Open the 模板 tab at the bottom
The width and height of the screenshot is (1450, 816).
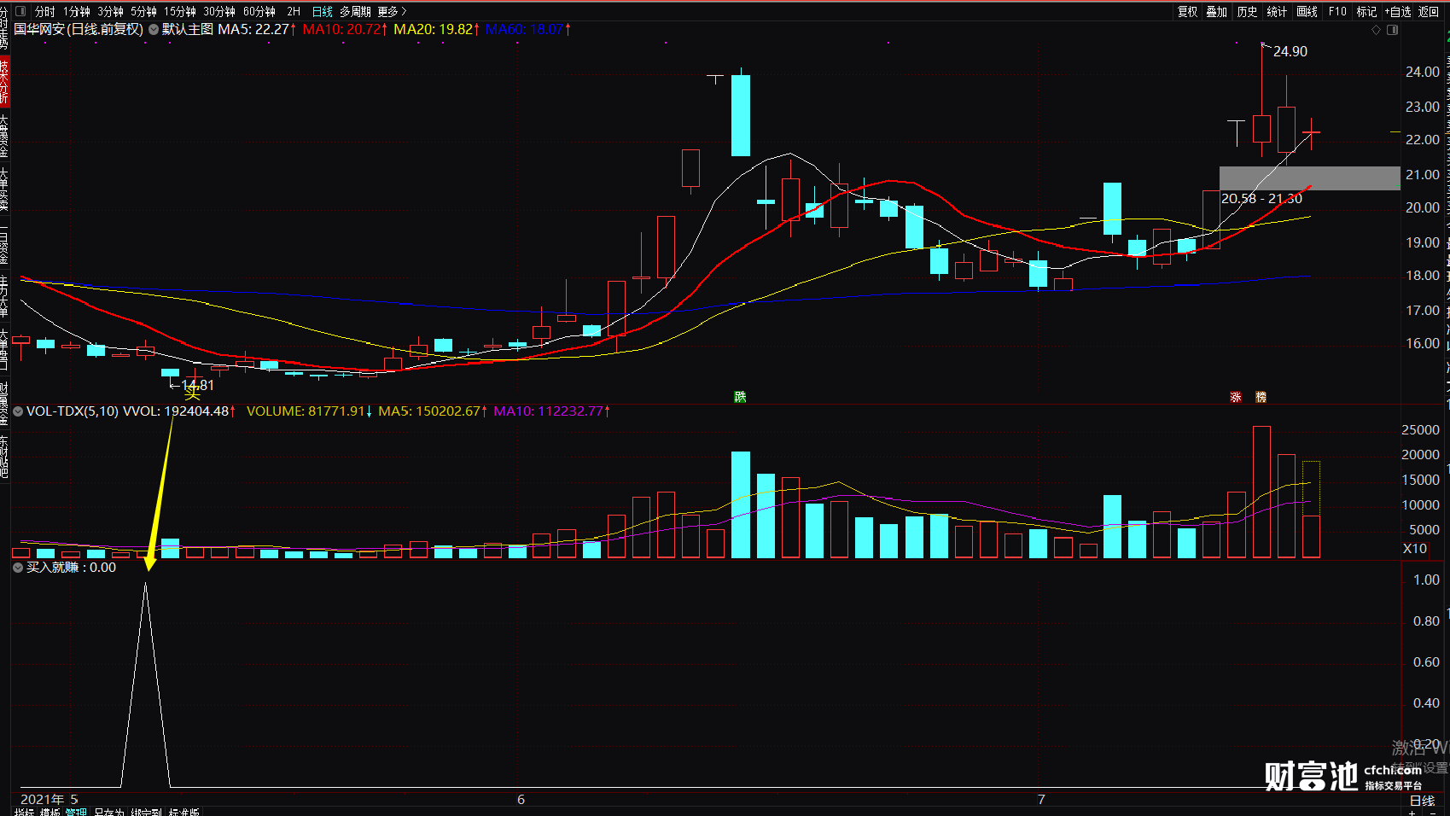tap(50, 812)
